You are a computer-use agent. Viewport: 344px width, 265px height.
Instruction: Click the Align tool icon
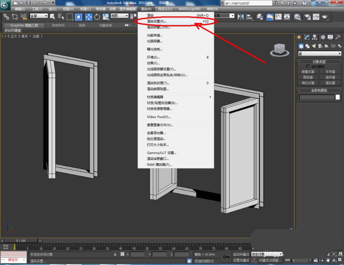(x=249, y=16)
